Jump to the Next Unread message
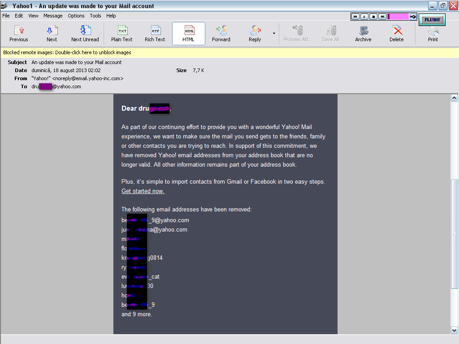 (85, 34)
